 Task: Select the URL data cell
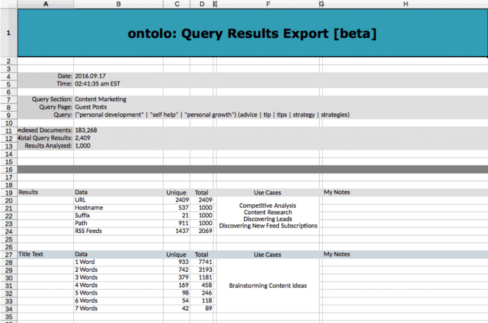[118, 200]
